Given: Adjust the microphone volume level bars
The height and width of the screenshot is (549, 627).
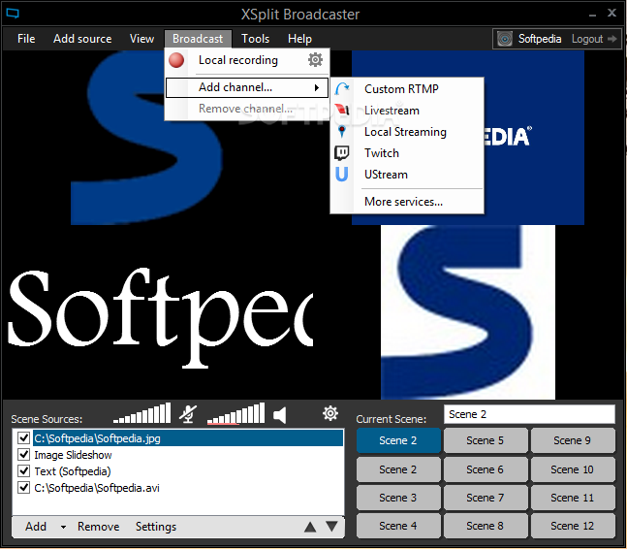Looking at the screenshot, I should click(x=141, y=413).
